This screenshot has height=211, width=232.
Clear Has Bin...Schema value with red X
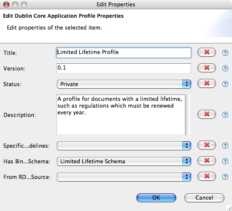[x=207, y=160]
